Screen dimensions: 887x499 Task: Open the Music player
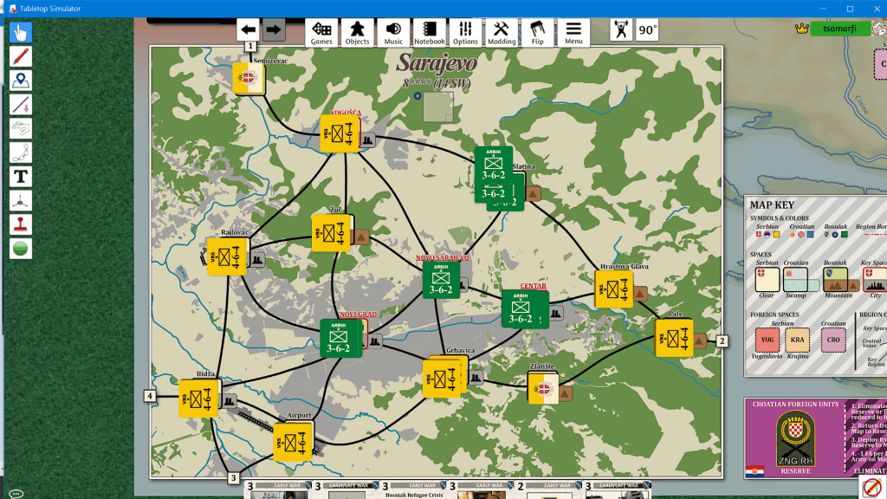pyautogui.click(x=393, y=33)
